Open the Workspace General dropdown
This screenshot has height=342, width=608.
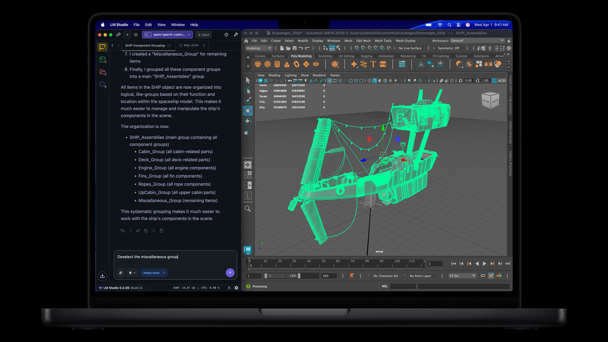click(477, 41)
